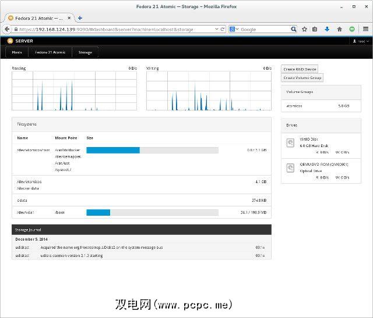373x318 pixels.
Task: Click the home icon in the toolbar
Action: point(339,29)
